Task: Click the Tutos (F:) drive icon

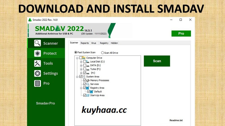Action: (88, 69)
